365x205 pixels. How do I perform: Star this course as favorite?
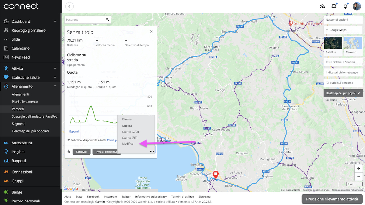coord(68,151)
